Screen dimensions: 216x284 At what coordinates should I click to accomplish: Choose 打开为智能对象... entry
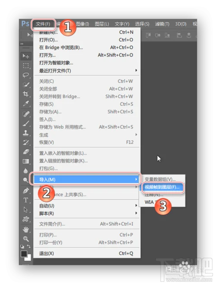click(86, 63)
